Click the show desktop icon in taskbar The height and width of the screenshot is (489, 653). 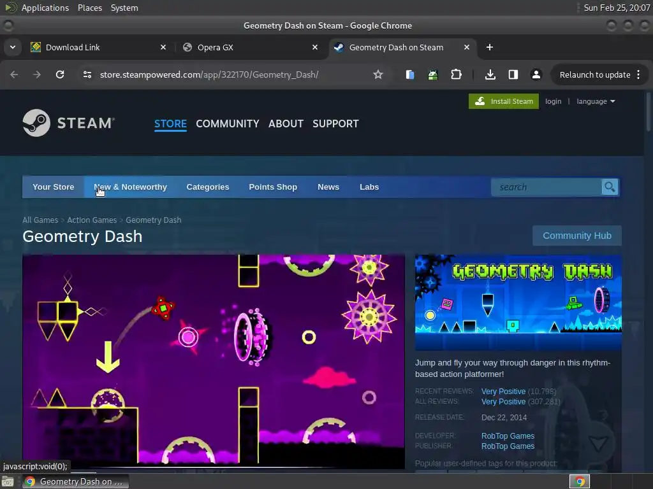pos(7,481)
